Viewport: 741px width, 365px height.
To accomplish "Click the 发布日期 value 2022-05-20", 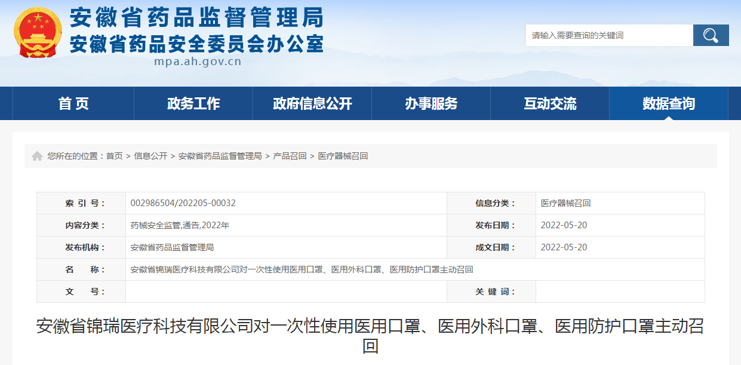I will pos(564,225).
